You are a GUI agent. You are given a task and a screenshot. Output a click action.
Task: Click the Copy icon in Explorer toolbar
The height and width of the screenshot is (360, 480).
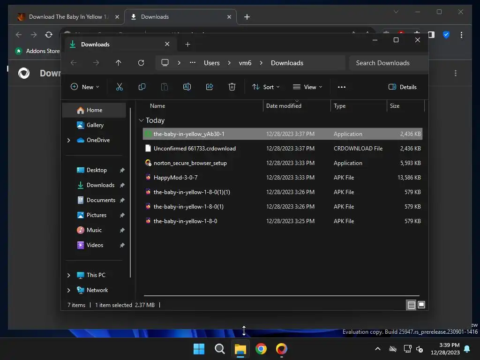(x=142, y=87)
